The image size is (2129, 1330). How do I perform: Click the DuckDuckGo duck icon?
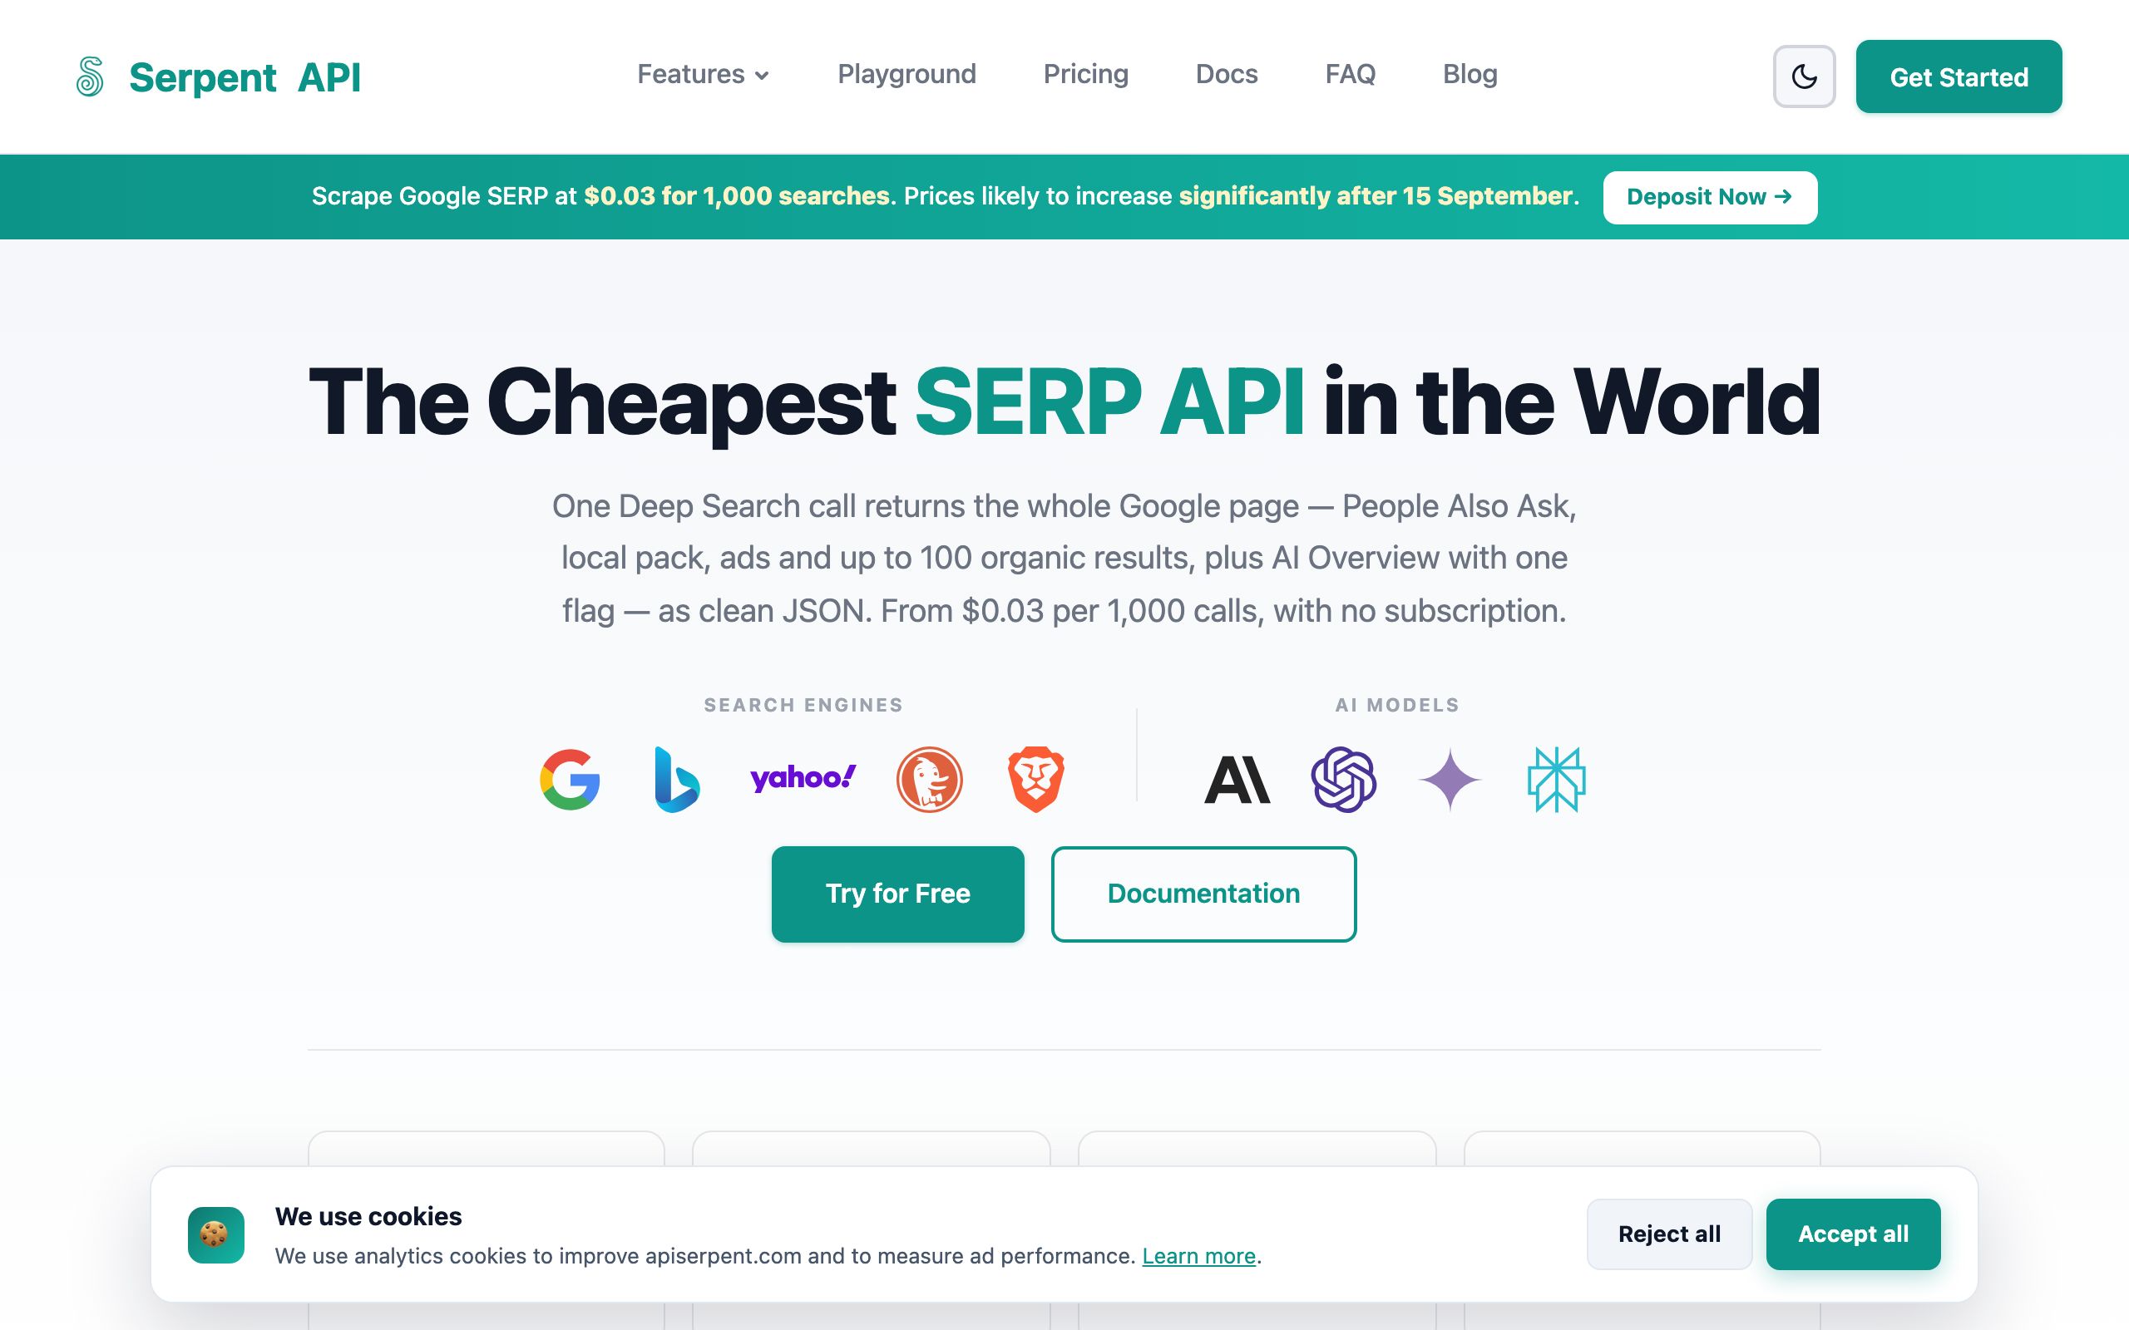point(929,780)
